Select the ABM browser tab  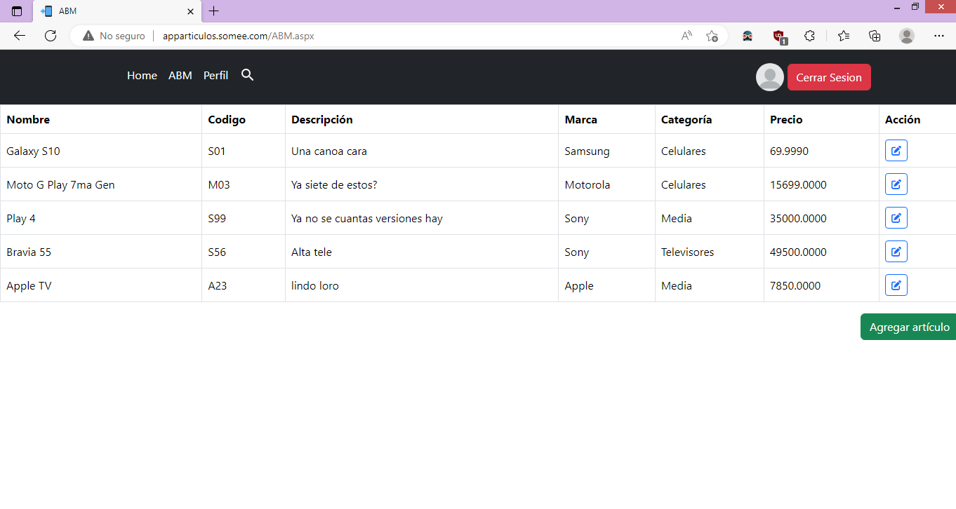[x=117, y=11]
